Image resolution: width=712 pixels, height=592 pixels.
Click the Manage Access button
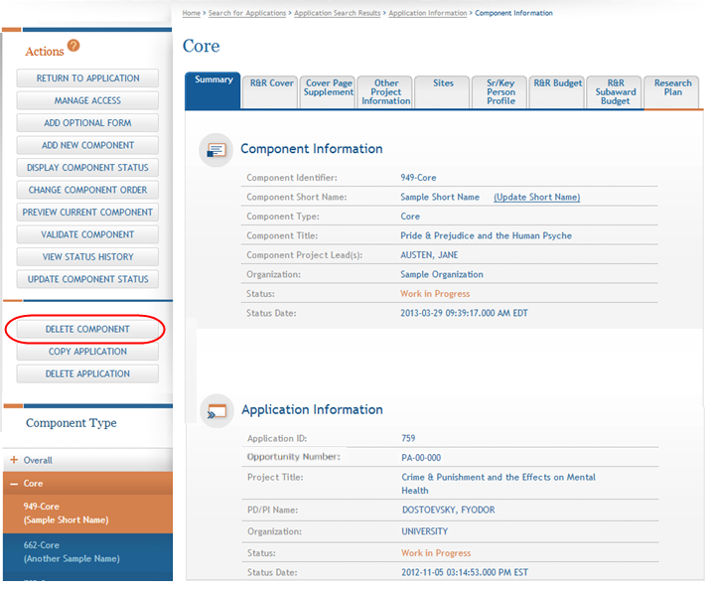click(87, 100)
